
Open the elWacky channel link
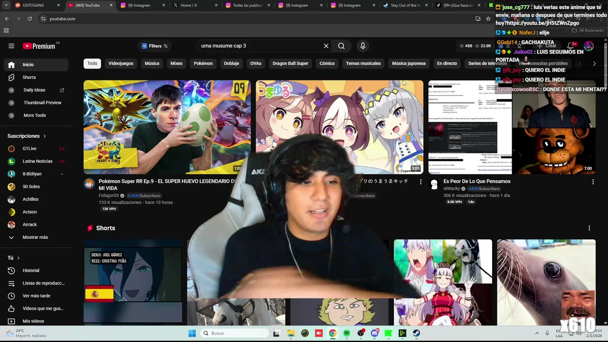[x=452, y=189]
